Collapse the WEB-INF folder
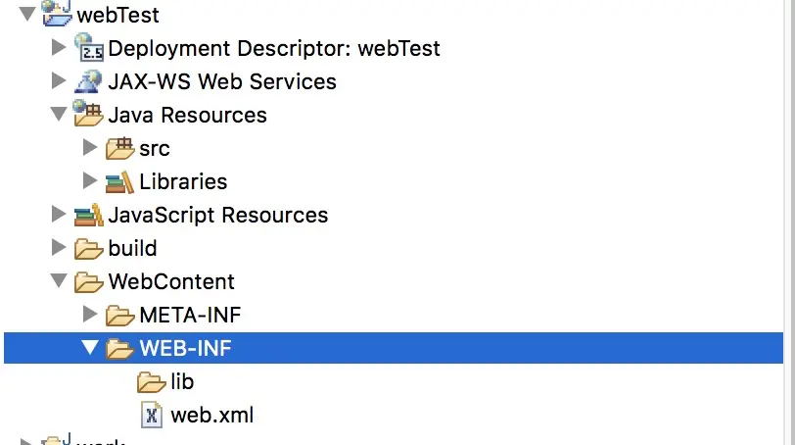 pyautogui.click(x=90, y=348)
